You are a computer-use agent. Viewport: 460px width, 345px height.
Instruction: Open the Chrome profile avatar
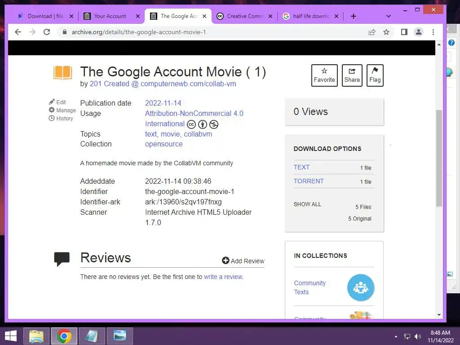(x=419, y=32)
